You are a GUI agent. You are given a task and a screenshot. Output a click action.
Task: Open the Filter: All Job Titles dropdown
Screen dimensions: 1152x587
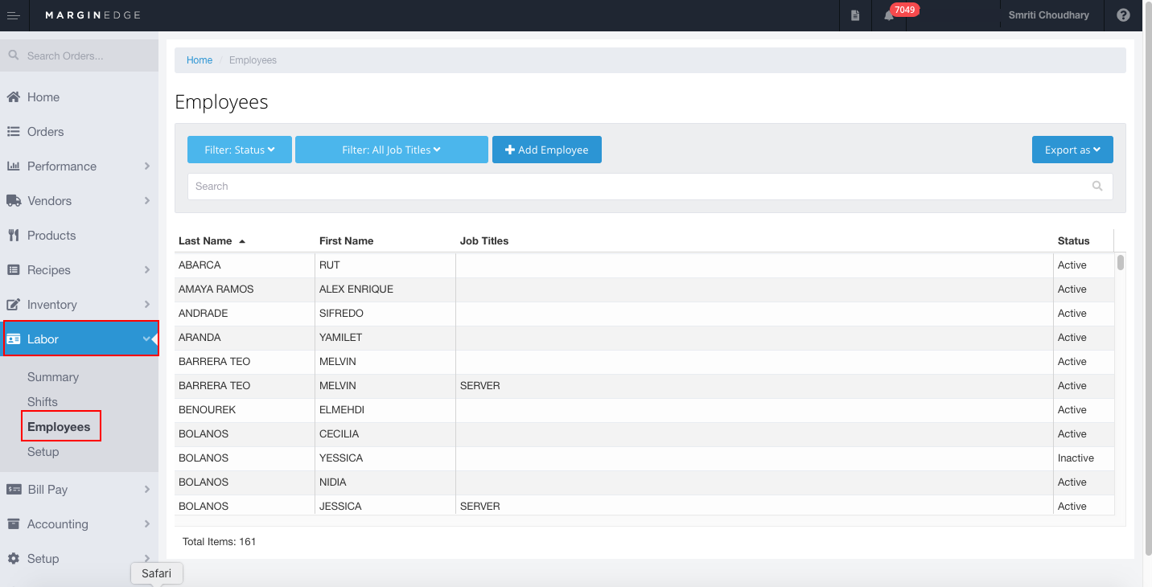coord(392,150)
